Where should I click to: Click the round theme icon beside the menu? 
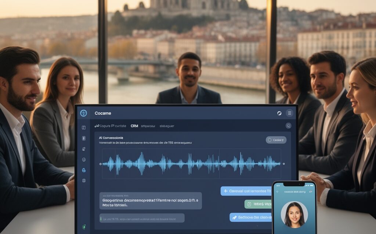tap(279, 113)
